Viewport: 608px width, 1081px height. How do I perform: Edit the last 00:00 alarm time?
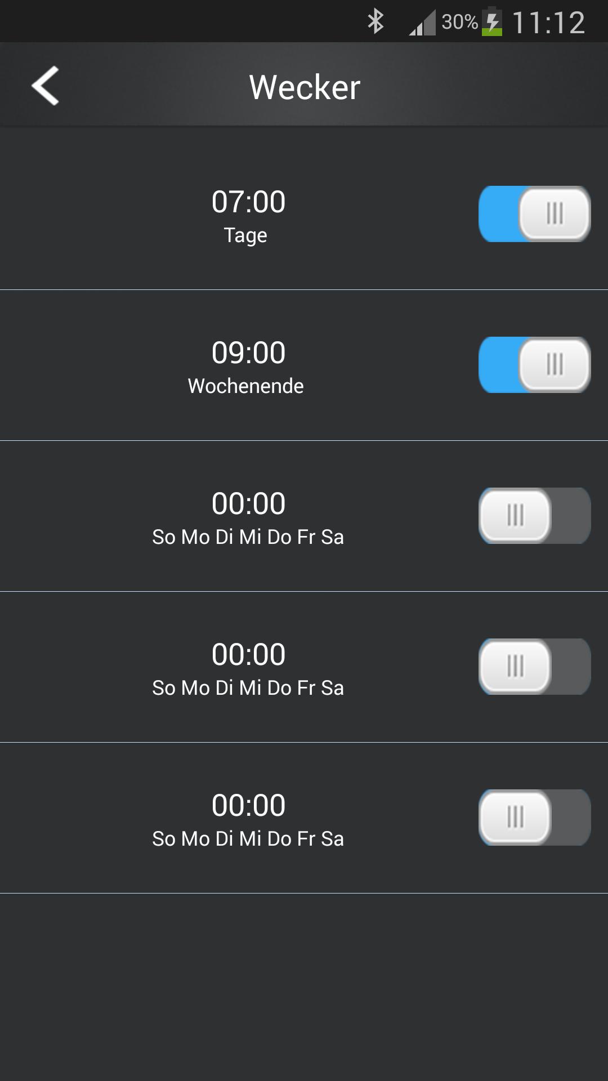pyautogui.click(x=248, y=805)
